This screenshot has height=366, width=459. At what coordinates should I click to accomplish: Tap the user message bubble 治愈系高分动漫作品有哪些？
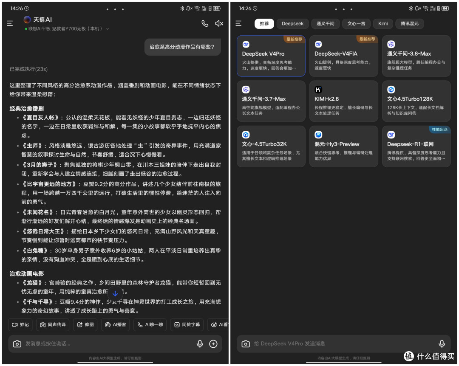pyautogui.click(x=183, y=47)
